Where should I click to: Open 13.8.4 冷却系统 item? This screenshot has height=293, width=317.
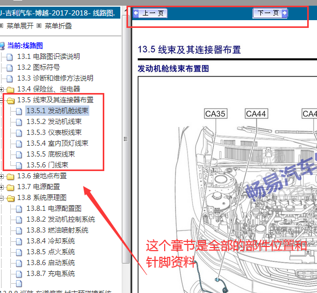(51, 241)
